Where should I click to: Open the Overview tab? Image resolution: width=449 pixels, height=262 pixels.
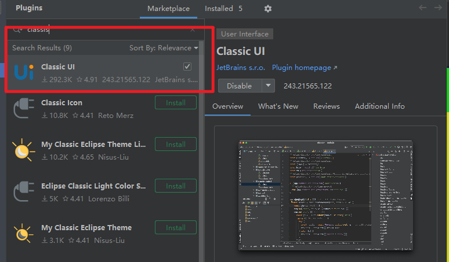click(x=227, y=106)
